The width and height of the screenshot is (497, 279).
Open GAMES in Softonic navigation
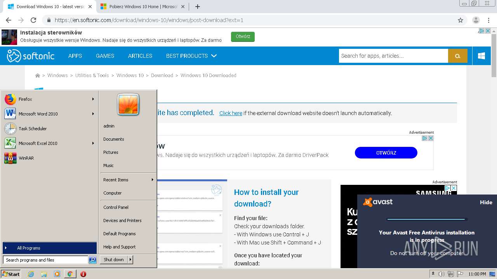click(x=105, y=56)
